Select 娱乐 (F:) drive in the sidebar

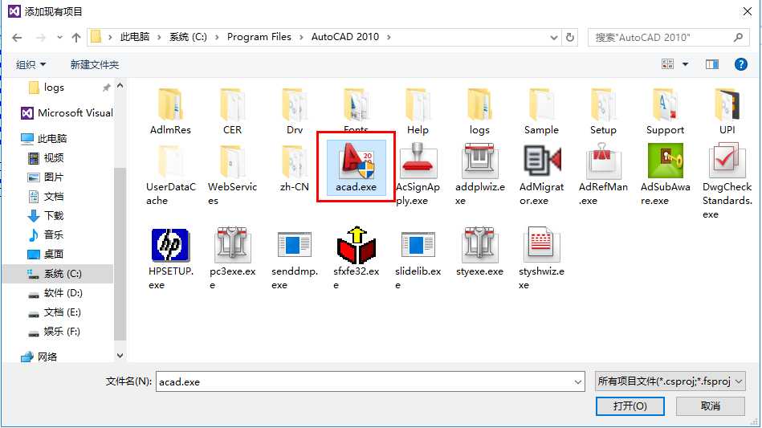click(54, 332)
